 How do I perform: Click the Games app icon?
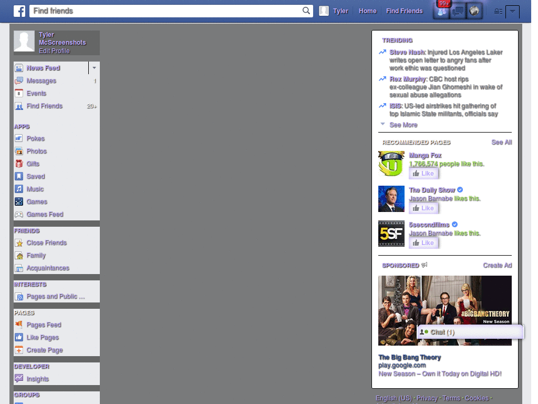point(19,201)
